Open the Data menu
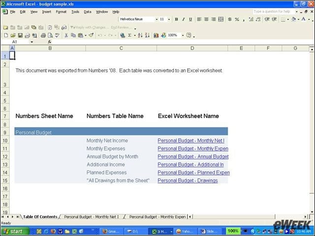 [x=88, y=12]
